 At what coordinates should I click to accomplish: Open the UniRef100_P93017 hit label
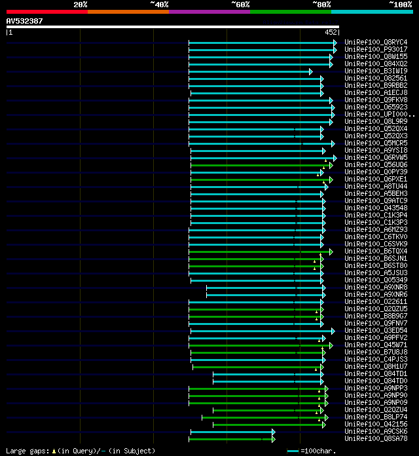[376, 49]
